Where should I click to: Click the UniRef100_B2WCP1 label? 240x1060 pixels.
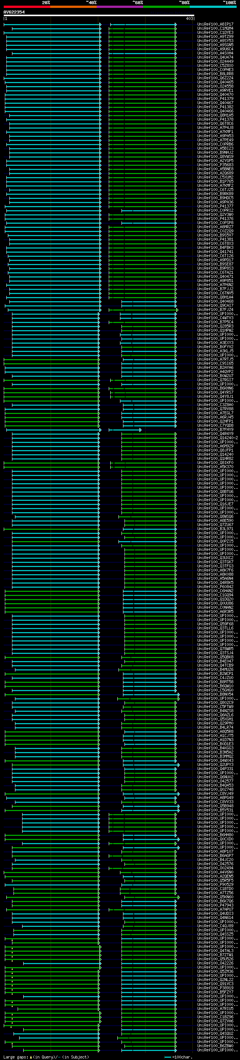[x=215, y=673]
